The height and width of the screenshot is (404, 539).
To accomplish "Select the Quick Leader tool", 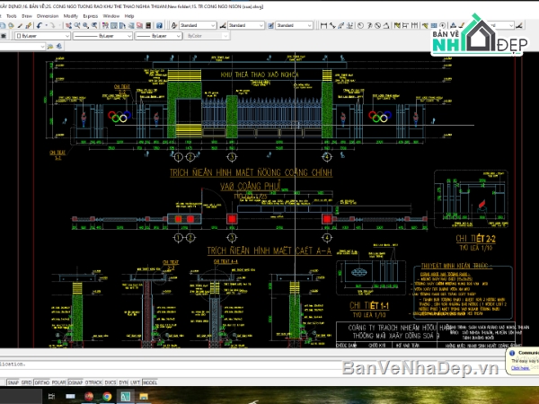I will pos(425,25).
